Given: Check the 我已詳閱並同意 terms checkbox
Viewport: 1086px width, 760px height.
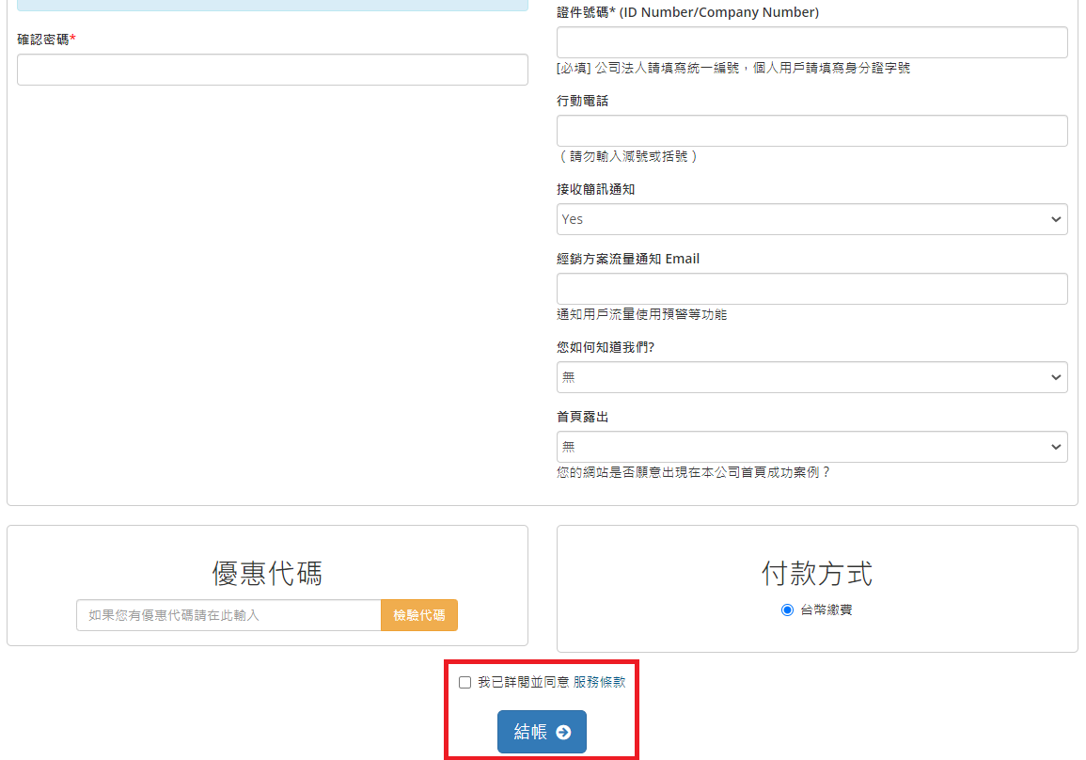Looking at the screenshot, I should click(464, 683).
